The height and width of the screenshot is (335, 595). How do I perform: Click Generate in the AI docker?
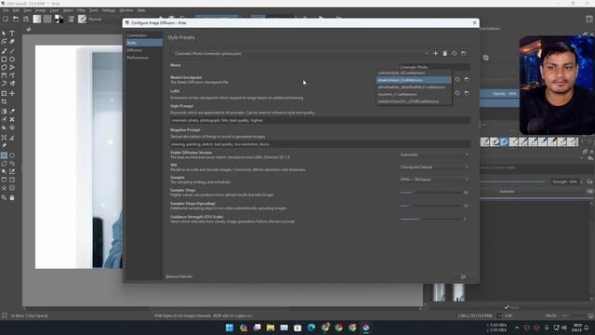click(x=507, y=192)
